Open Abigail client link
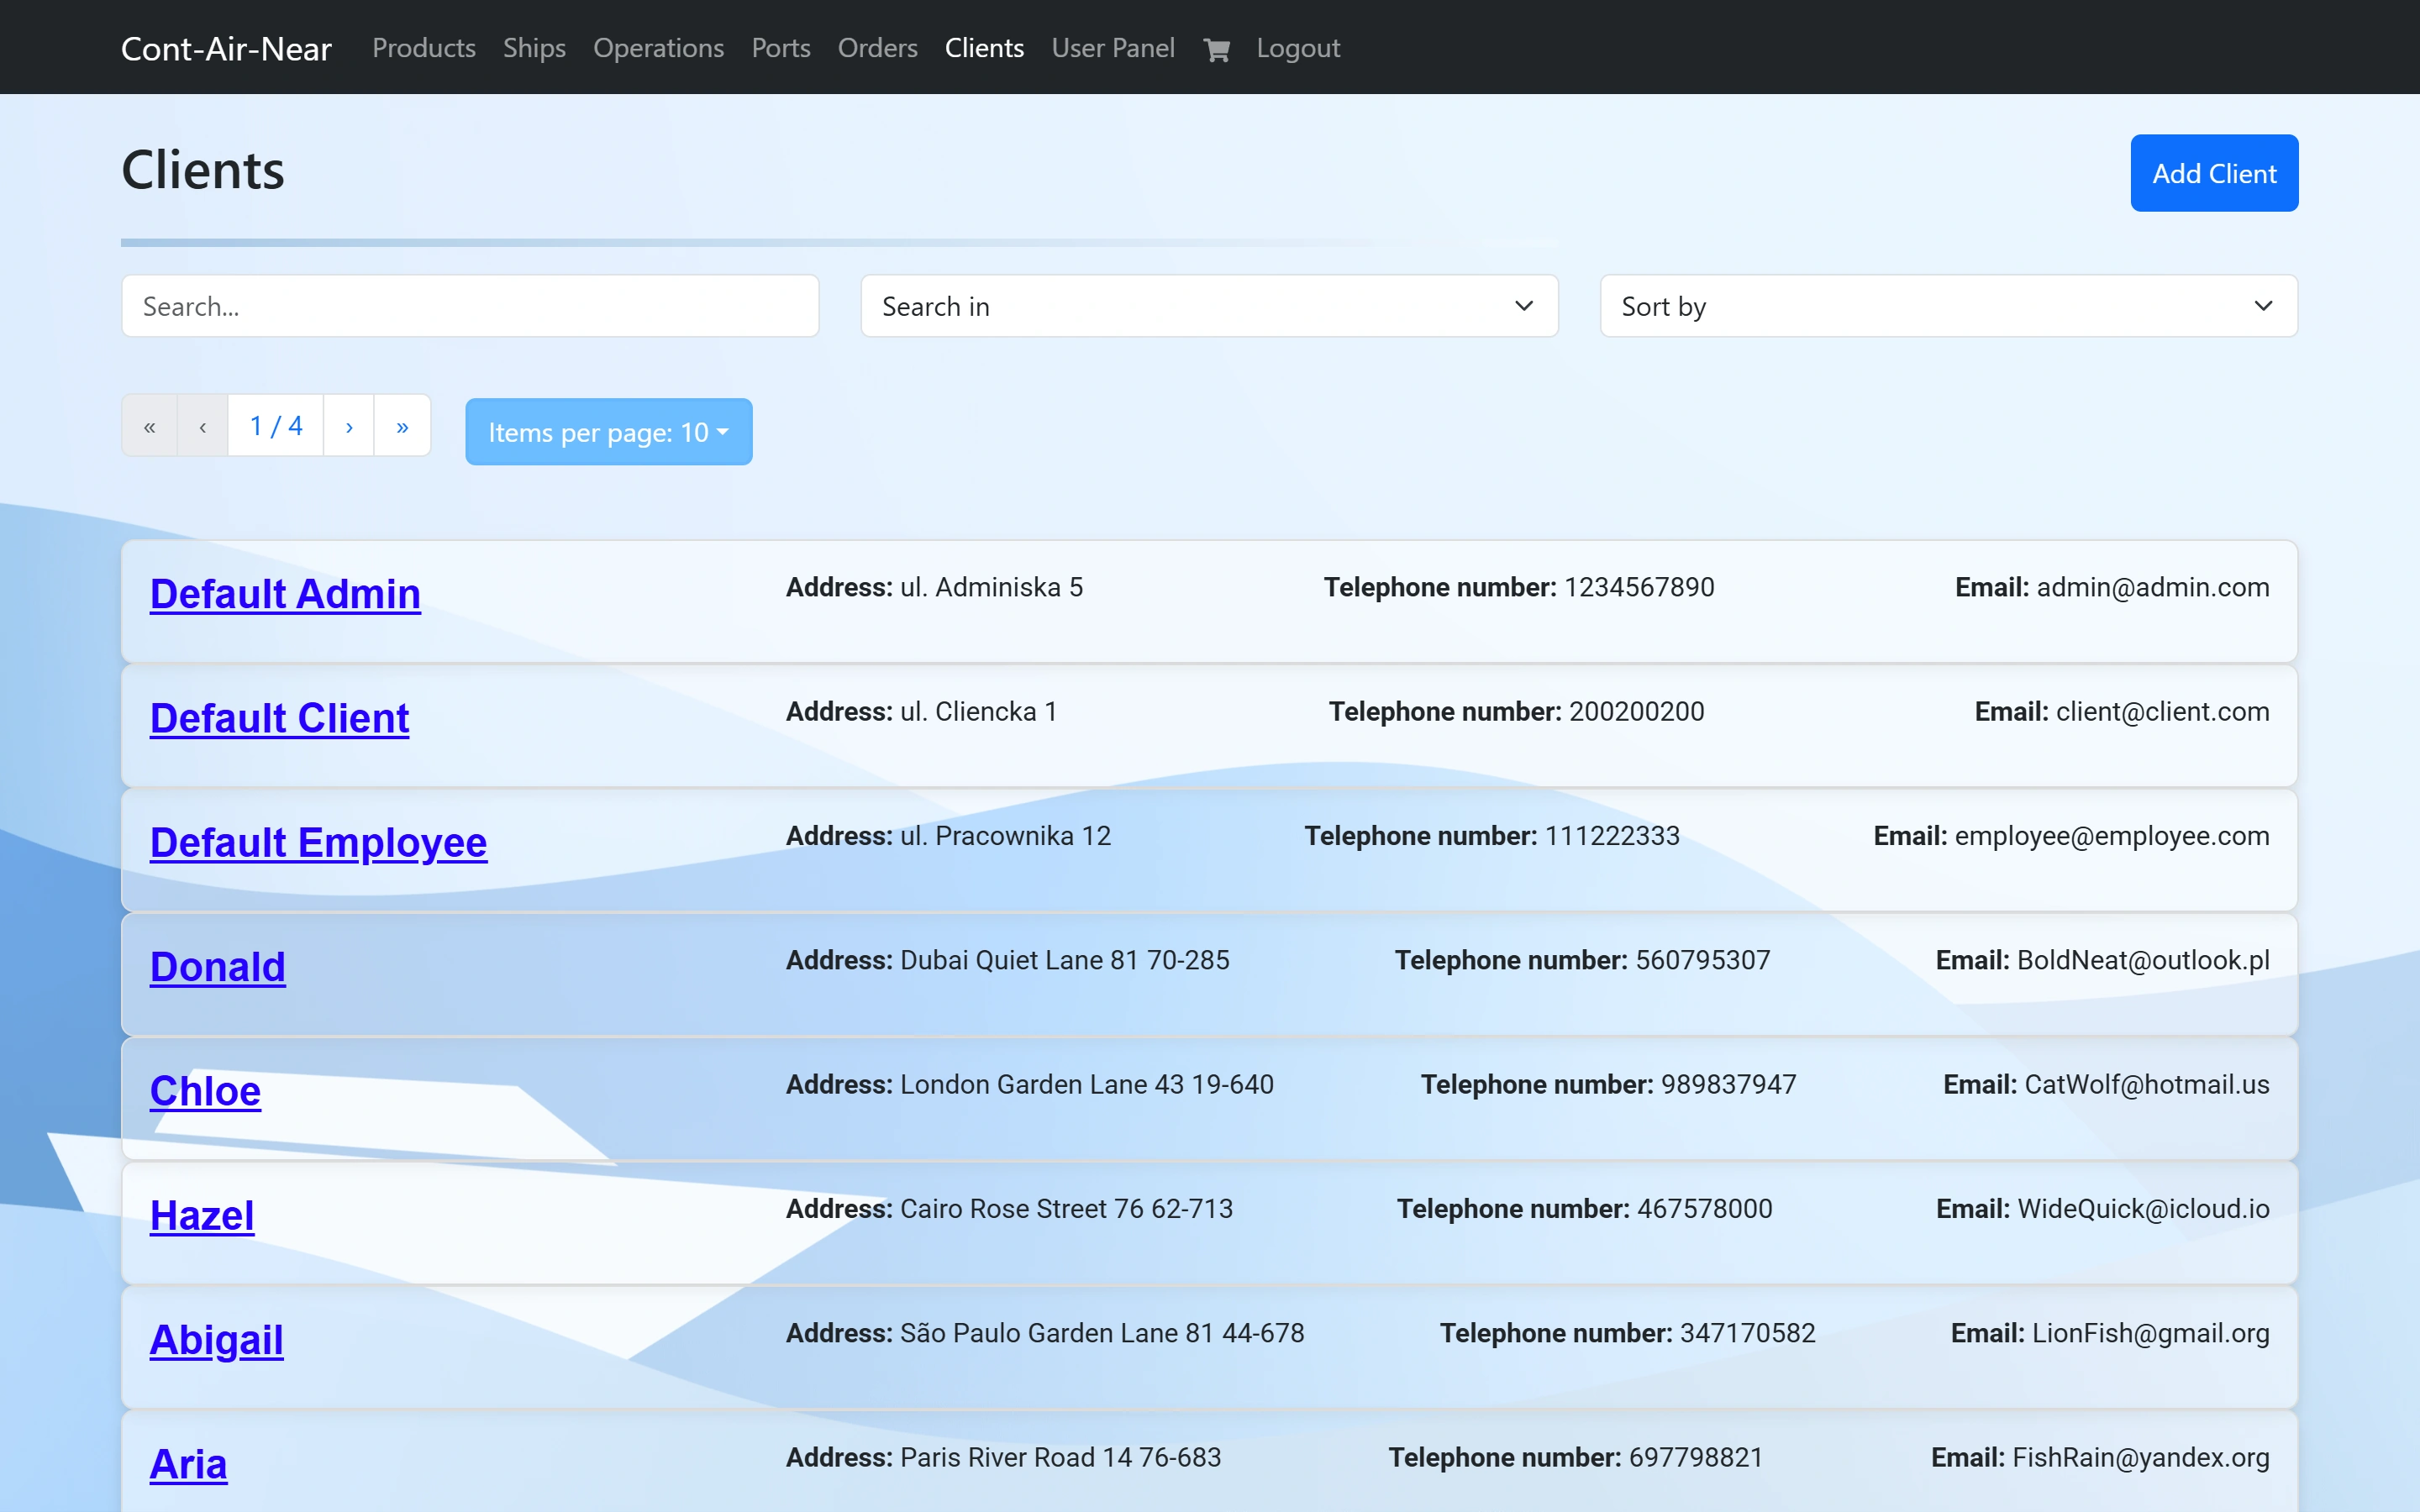Image resolution: width=2420 pixels, height=1512 pixels. click(217, 1340)
